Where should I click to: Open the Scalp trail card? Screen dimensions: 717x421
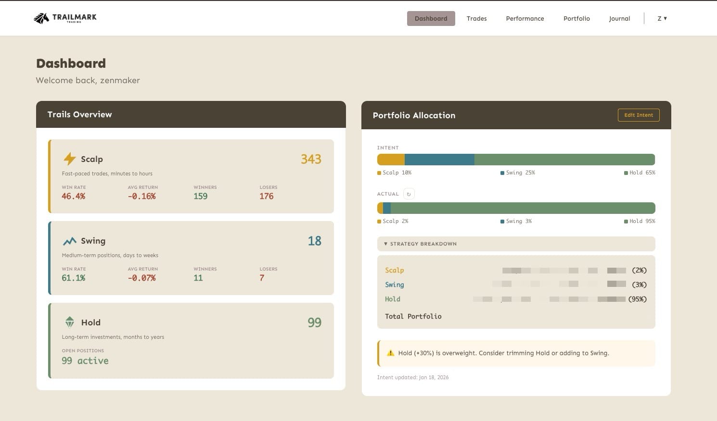(192, 176)
